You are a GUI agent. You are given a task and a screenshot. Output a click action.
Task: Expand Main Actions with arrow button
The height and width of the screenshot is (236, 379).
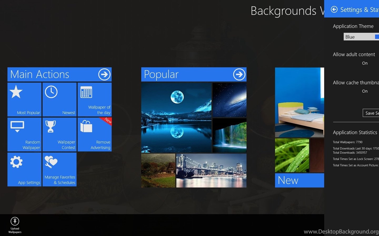click(104, 74)
